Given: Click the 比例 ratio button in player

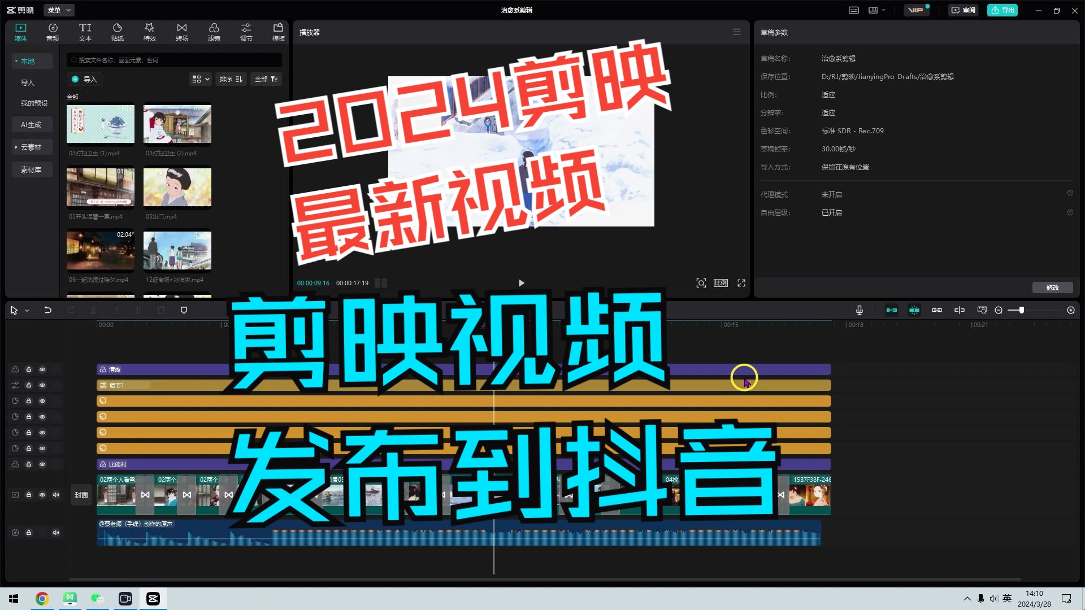Looking at the screenshot, I should coord(721,283).
